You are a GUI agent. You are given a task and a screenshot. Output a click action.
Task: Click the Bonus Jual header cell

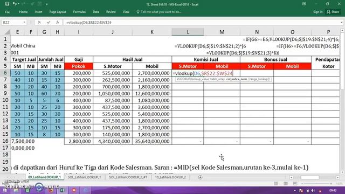tap(275, 59)
